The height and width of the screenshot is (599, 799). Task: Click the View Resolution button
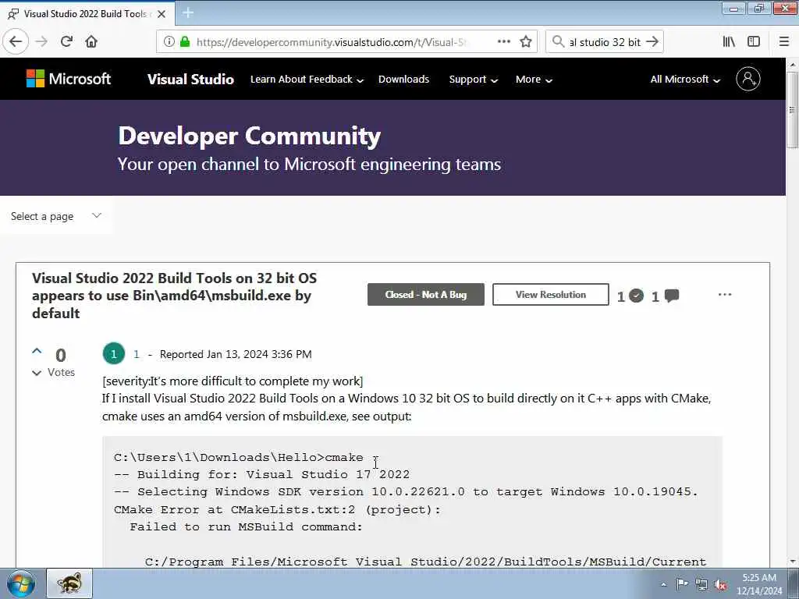tap(550, 294)
